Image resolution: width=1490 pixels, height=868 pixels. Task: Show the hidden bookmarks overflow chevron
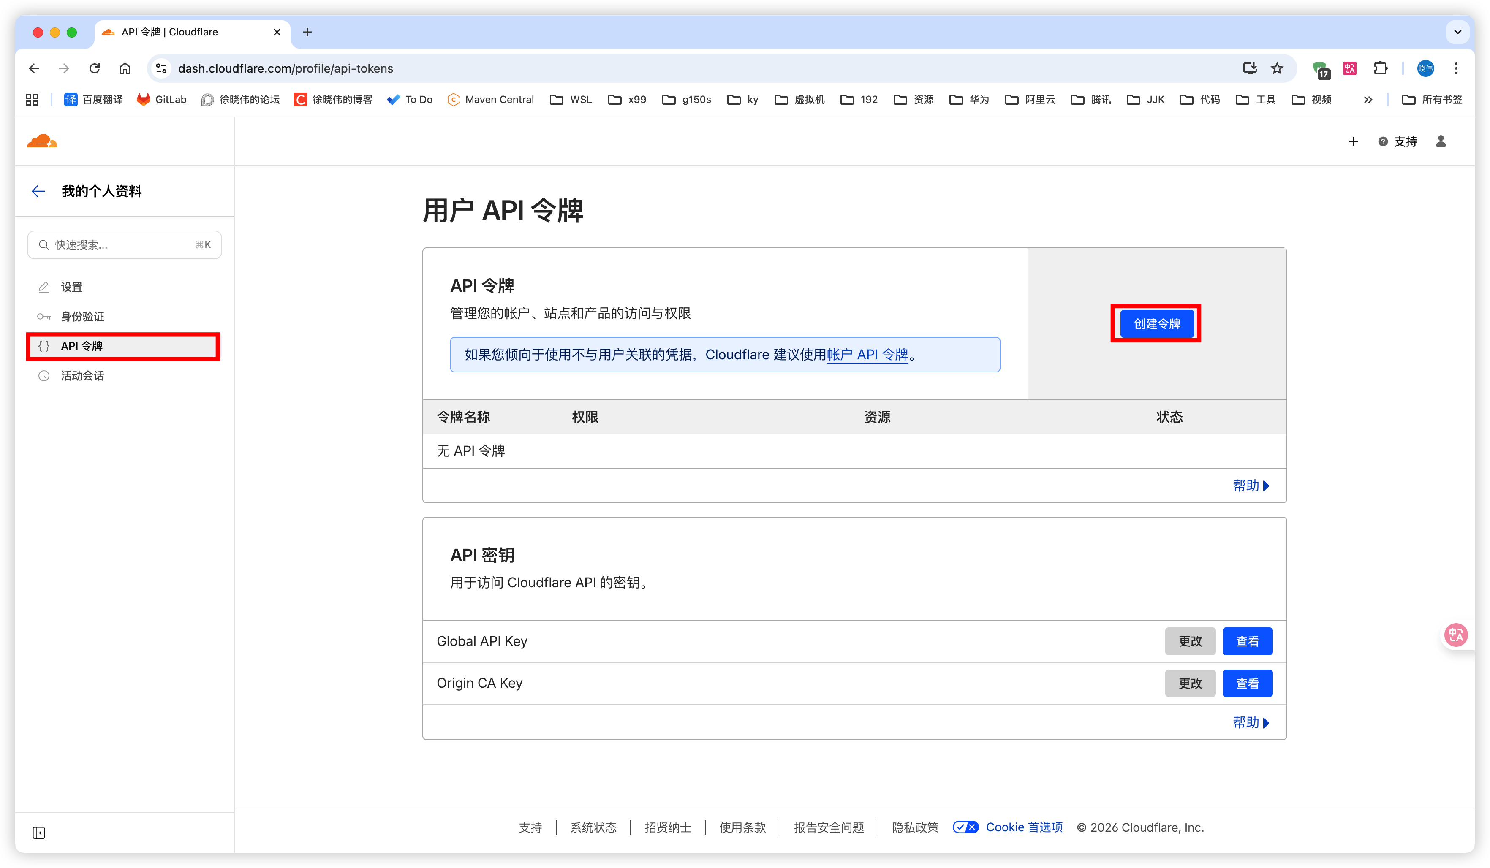(x=1368, y=100)
